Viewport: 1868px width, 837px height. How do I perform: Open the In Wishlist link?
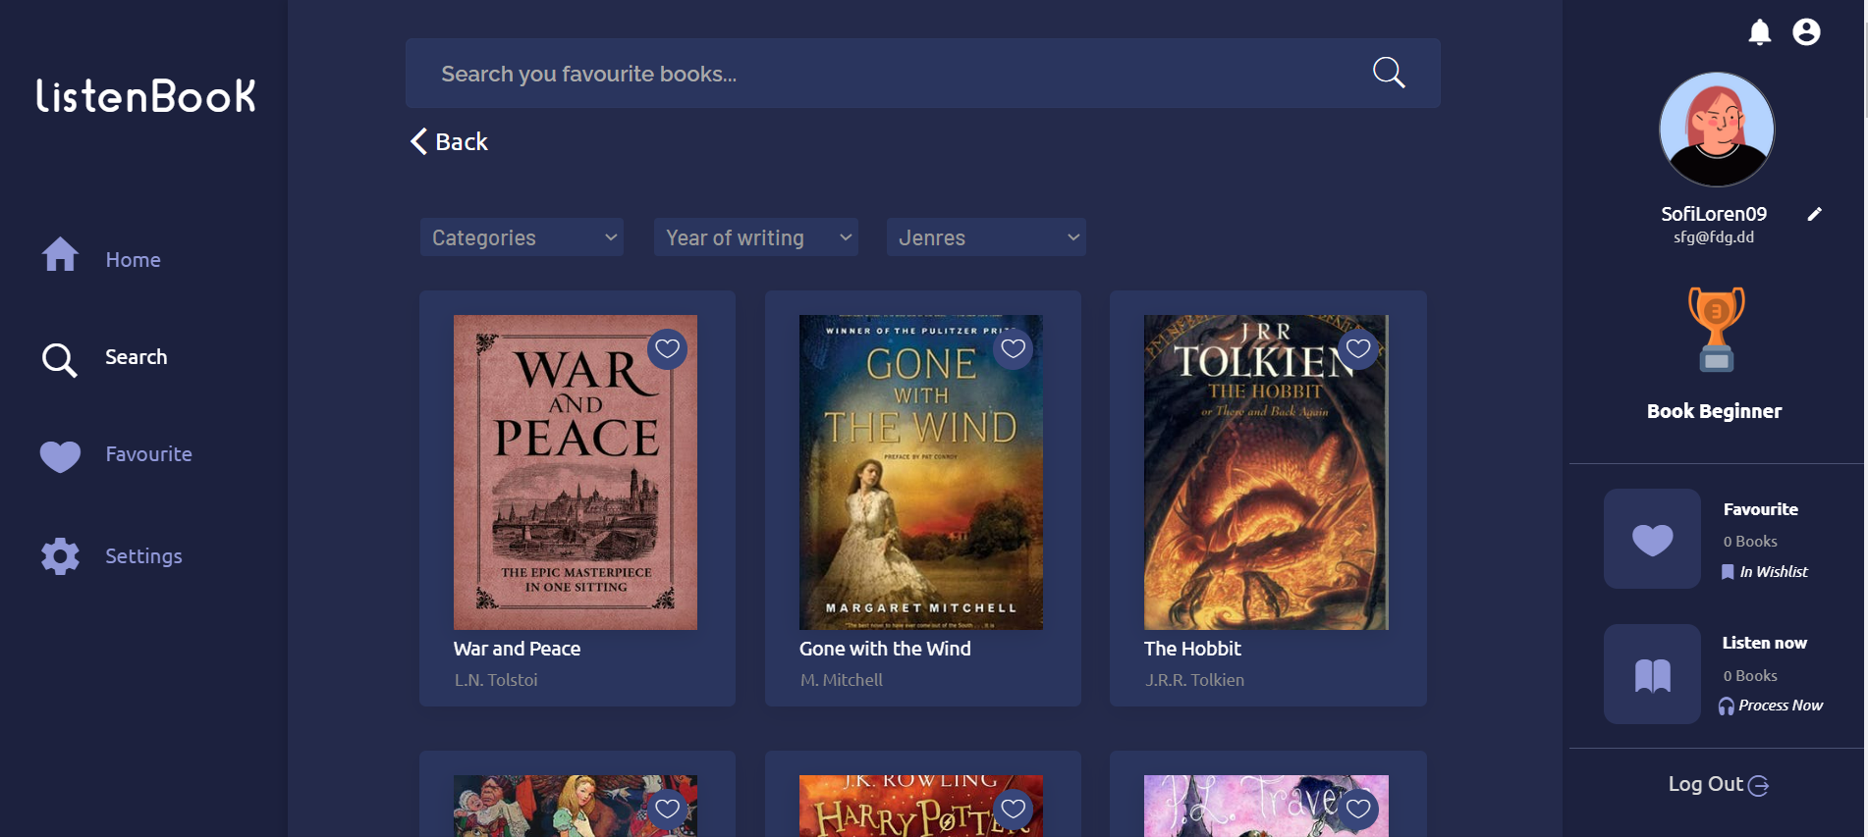coord(1774,572)
